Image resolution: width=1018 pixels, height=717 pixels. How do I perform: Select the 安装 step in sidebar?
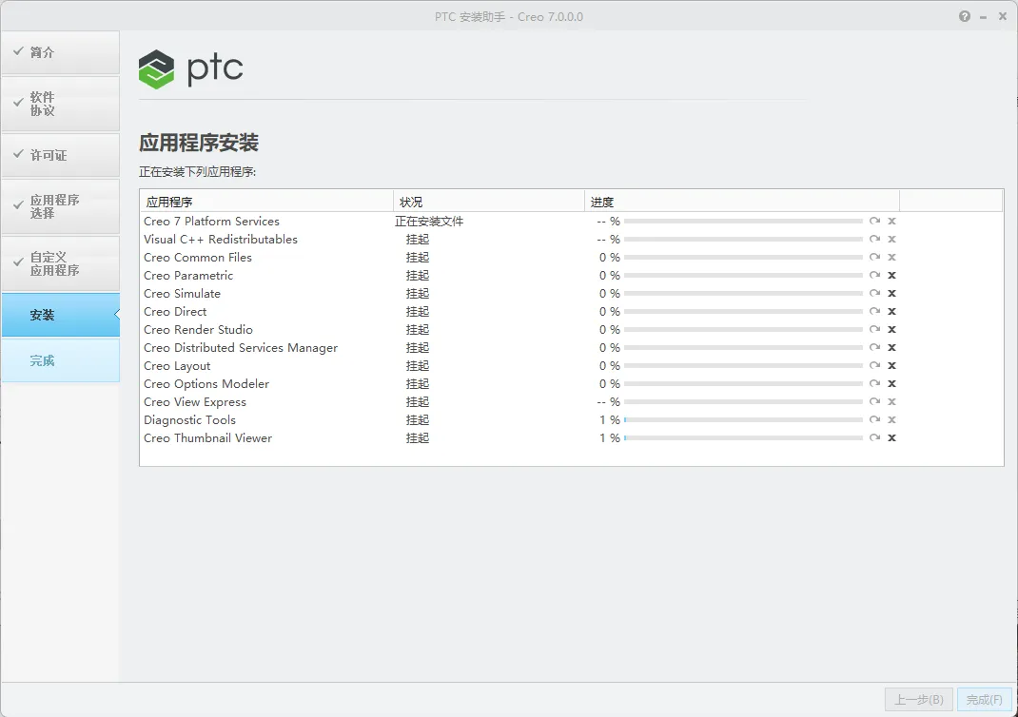[60, 315]
